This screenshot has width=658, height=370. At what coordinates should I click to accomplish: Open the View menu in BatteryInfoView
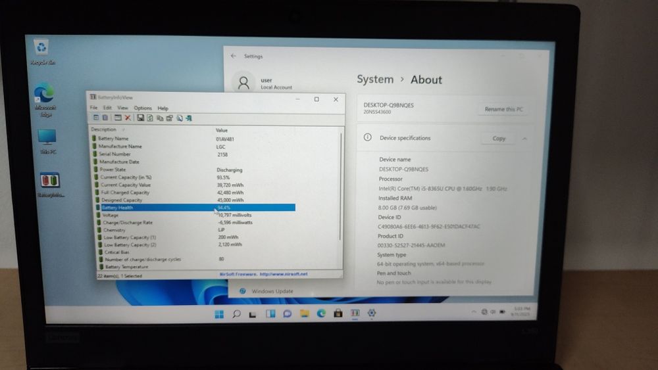[x=122, y=108]
